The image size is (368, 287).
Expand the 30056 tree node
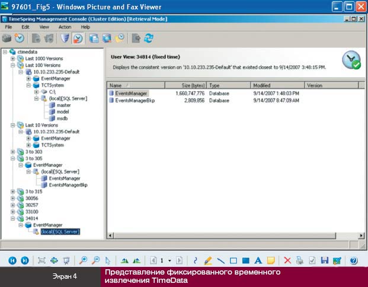[x=13, y=199]
